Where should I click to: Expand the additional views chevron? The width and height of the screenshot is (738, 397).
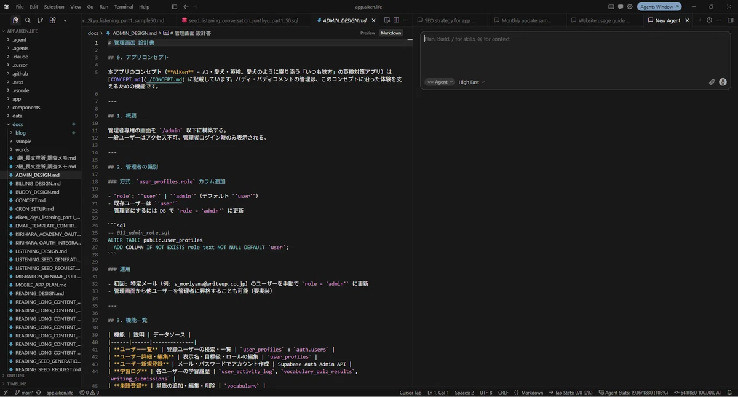(65, 20)
